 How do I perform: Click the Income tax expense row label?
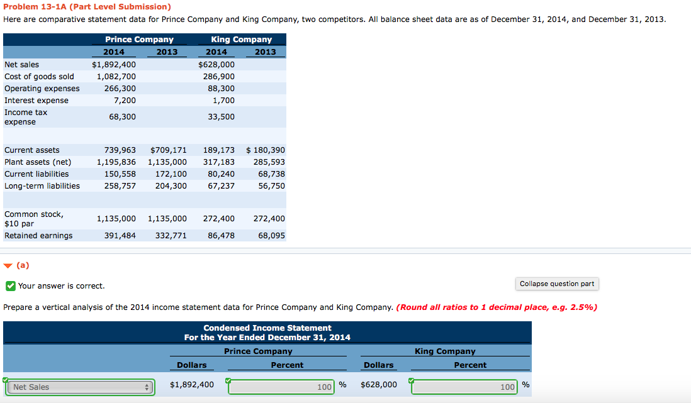(26, 117)
